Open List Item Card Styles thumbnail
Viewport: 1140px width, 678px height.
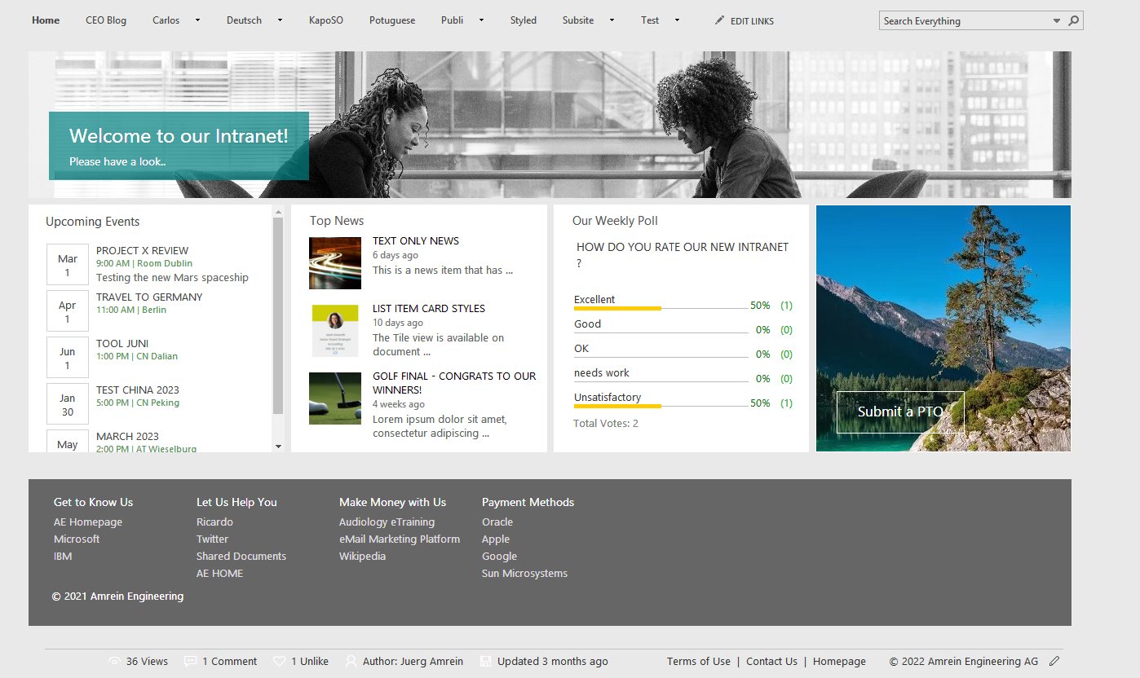click(x=335, y=331)
